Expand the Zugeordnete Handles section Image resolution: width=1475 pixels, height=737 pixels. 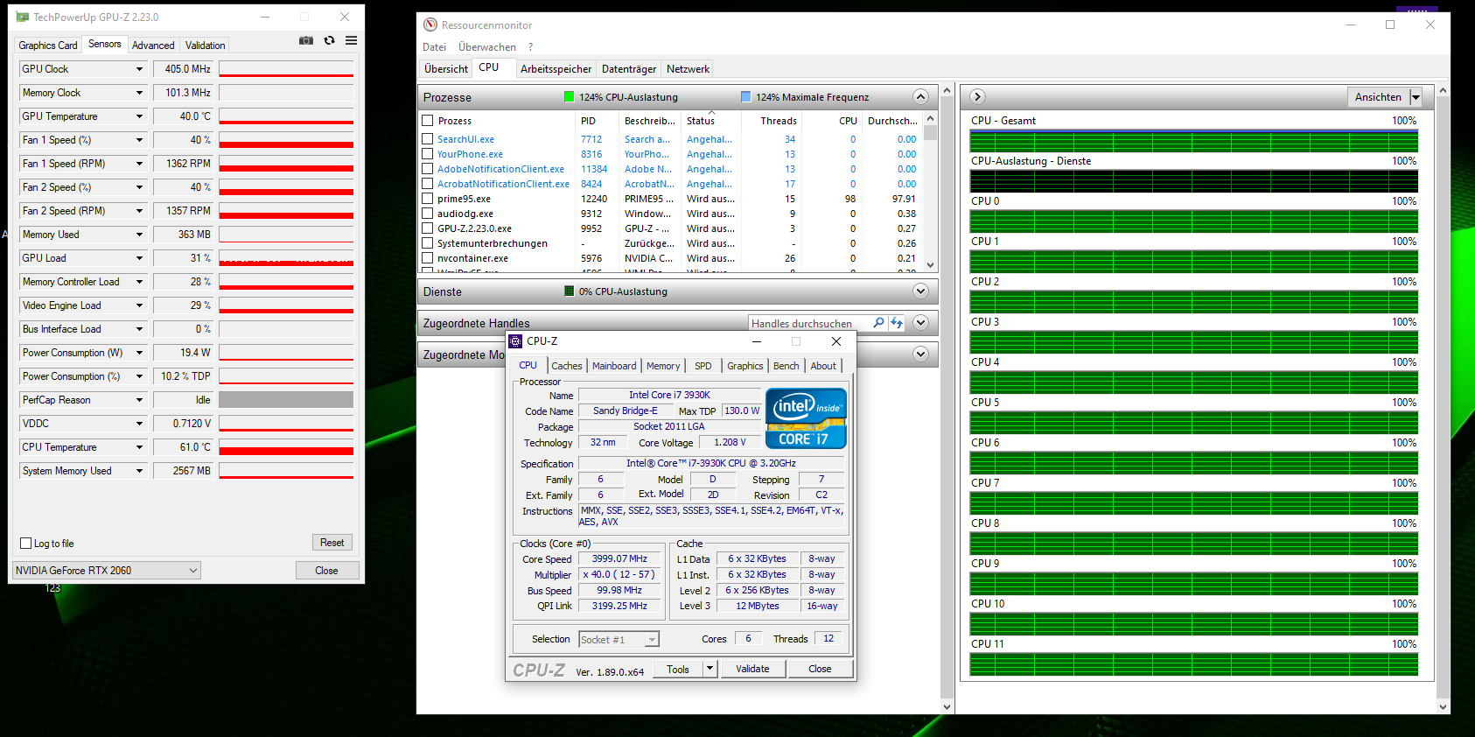[920, 323]
